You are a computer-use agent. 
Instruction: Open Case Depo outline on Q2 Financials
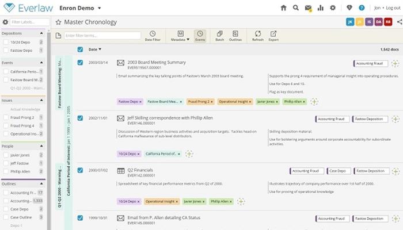pyautogui.click(x=339, y=171)
